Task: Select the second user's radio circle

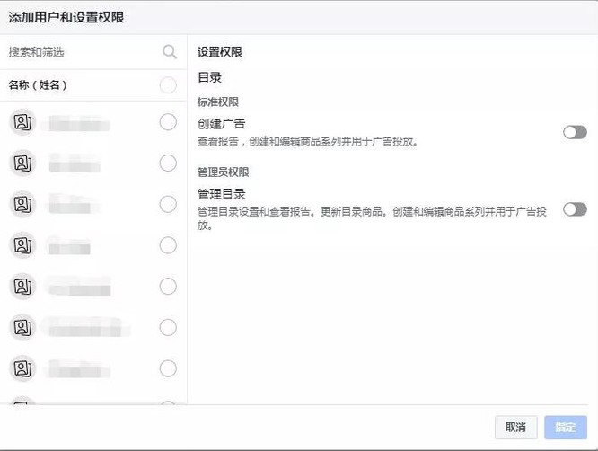Action: tap(168, 164)
